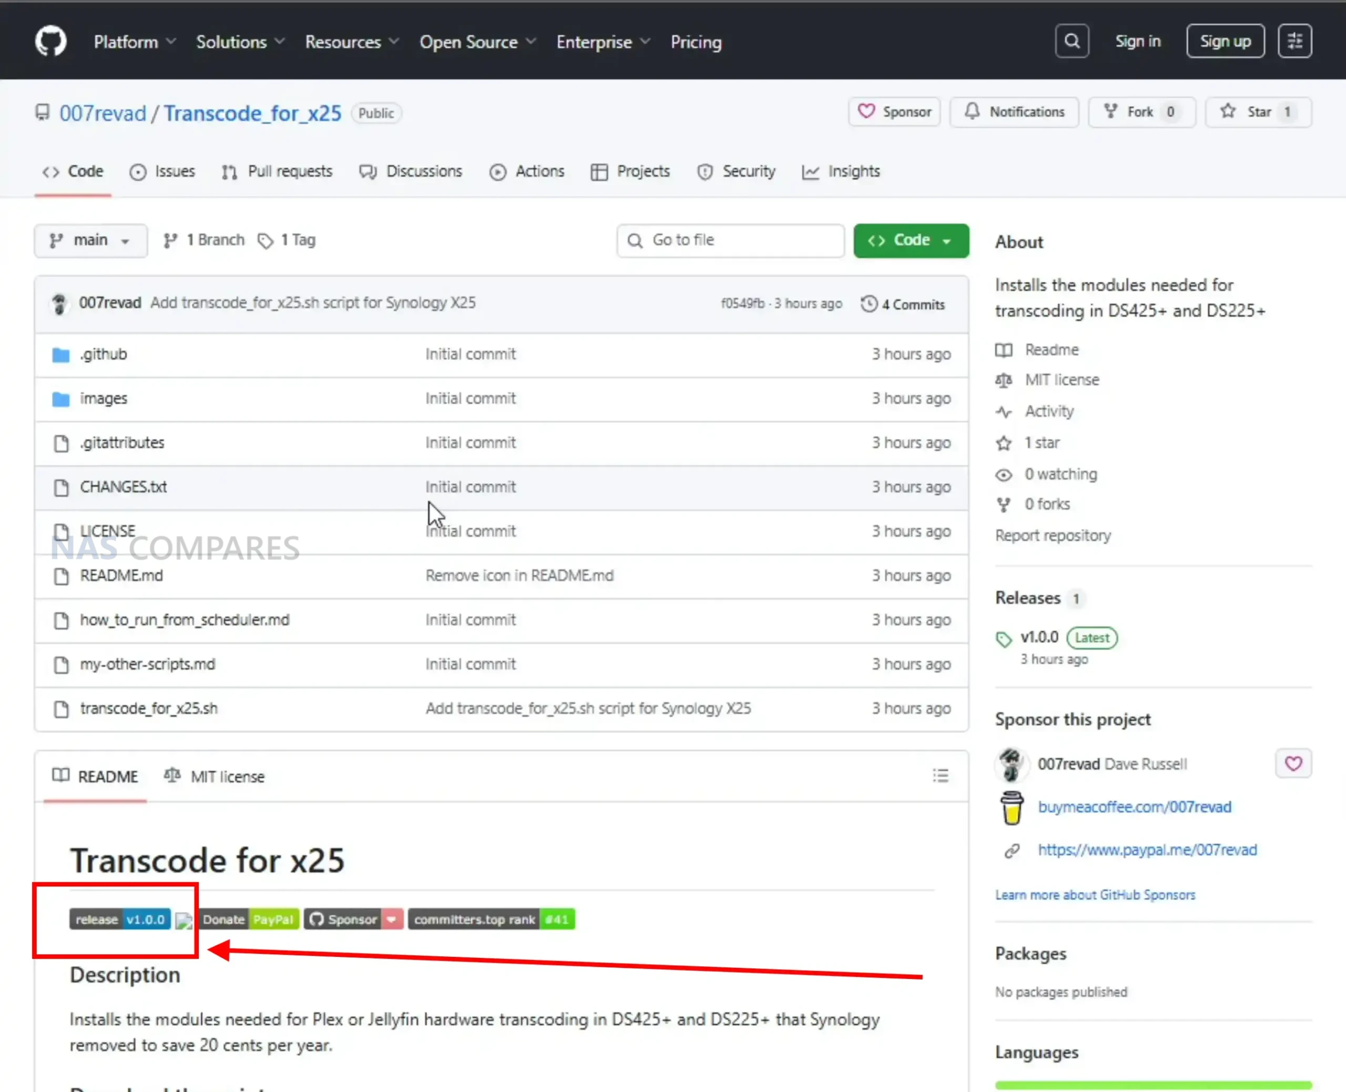This screenshot has width=1346, height=1092.
Task: Select the README tab in file viewer
Action: 95,777
